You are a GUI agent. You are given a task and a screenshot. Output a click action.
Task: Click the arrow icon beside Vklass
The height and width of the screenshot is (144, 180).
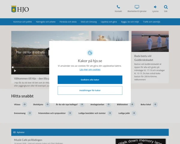pyautogui.click(x=25, y=104)
